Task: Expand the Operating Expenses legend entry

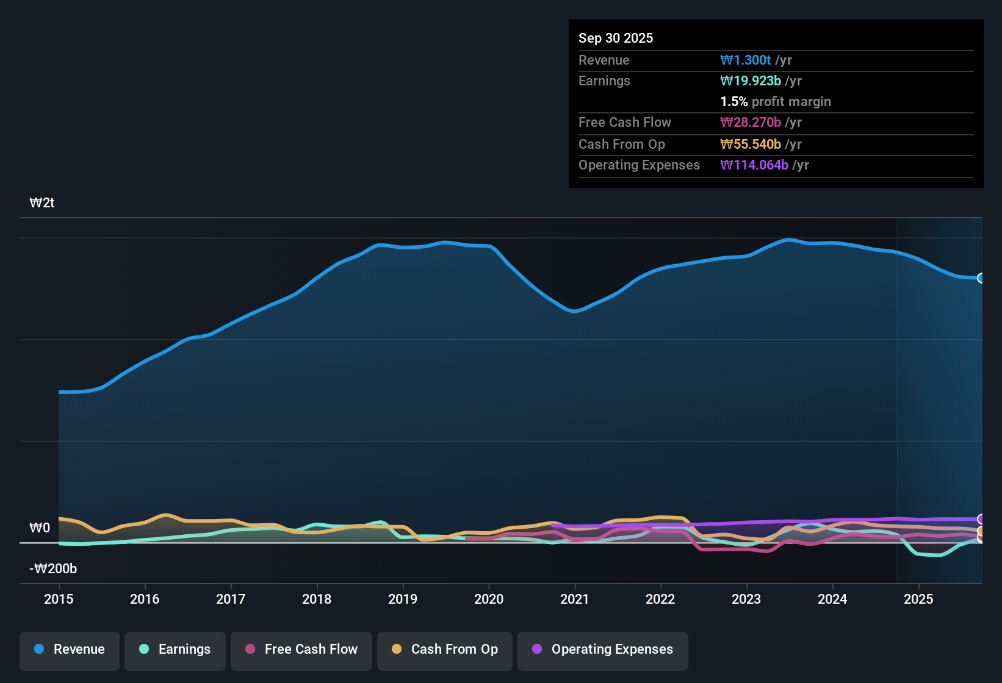Action: pyautogui.click(x=602, y=650)
